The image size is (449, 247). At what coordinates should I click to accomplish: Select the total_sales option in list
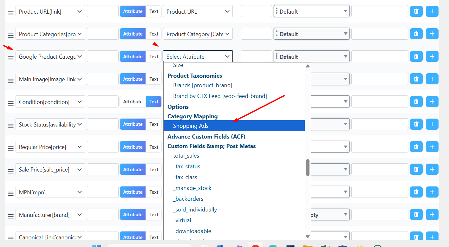(186, 156)
